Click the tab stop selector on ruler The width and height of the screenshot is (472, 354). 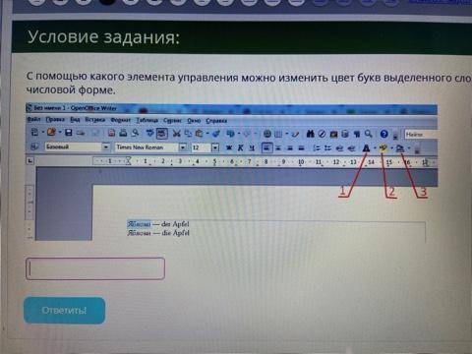coord(30,160)
